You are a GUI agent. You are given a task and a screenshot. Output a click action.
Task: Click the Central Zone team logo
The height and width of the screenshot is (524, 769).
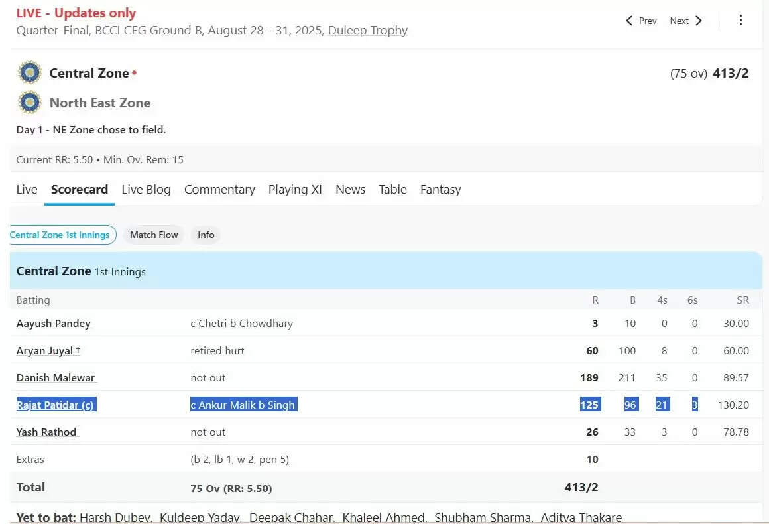[x=30, y=72]
